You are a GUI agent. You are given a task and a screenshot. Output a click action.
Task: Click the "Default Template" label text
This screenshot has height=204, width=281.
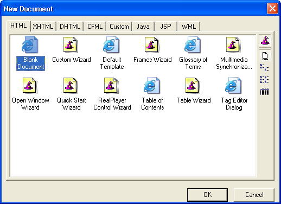pos(112,63)
